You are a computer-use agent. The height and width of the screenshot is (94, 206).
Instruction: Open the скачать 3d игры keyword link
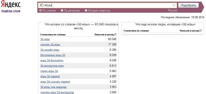[x=50, y=45]
